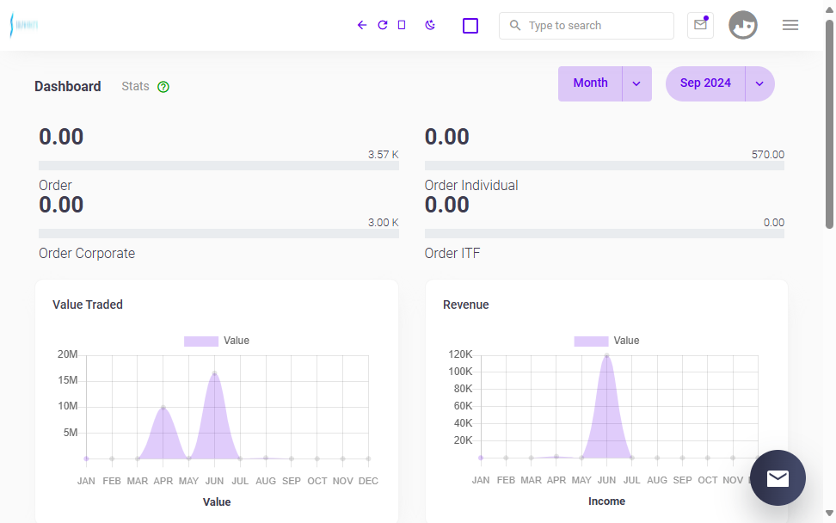
Task: Click the mobile device view icon
Action: click(402, 25)
